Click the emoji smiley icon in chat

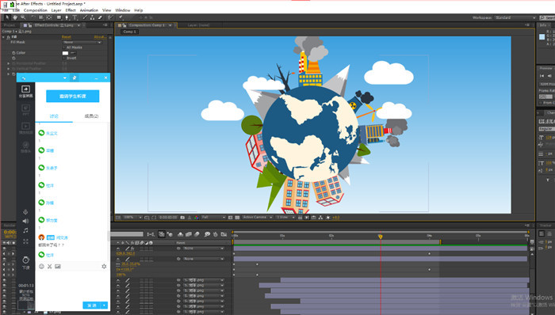point(41,266)
